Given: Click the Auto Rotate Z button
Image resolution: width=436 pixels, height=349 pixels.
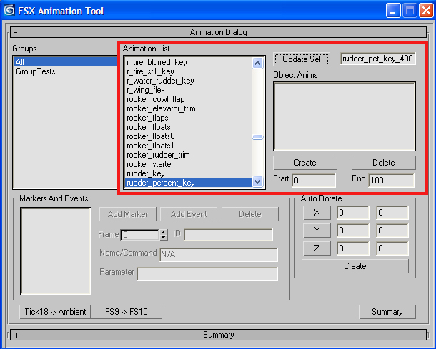Looking at the screenshot, I should point(317,248).
